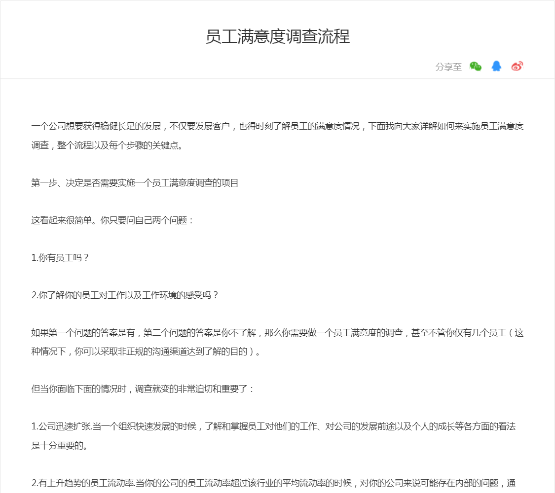Click the line beginning 2.有上升趋势的员工流动率
This screenshot has height=493, width=555.
[x=274, y=483]
